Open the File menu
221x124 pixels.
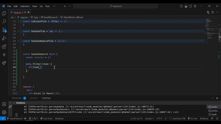coord(9,6)
